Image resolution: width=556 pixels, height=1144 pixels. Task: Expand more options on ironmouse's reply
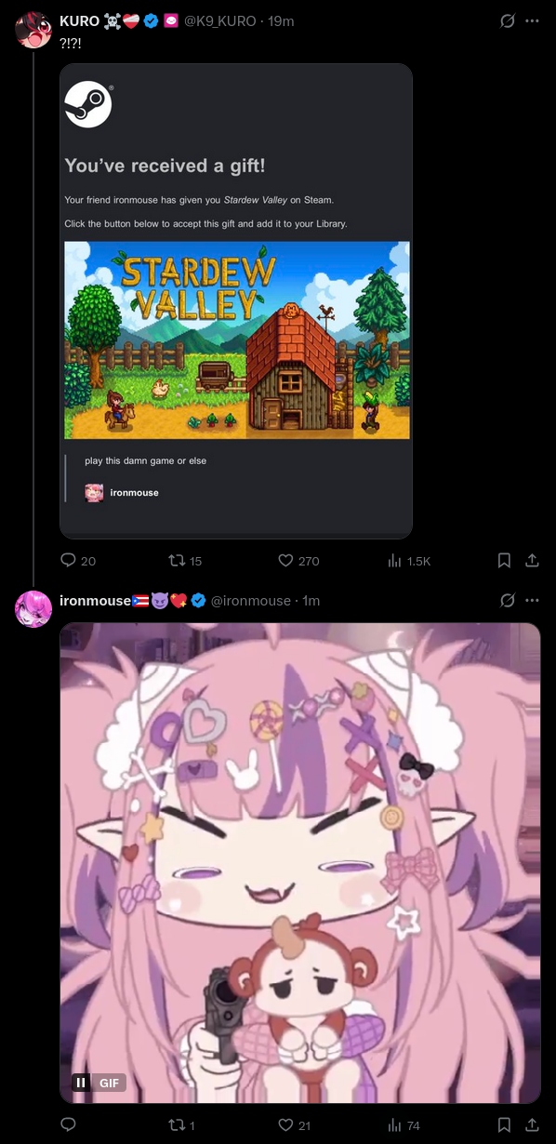(x=532, y=601)
